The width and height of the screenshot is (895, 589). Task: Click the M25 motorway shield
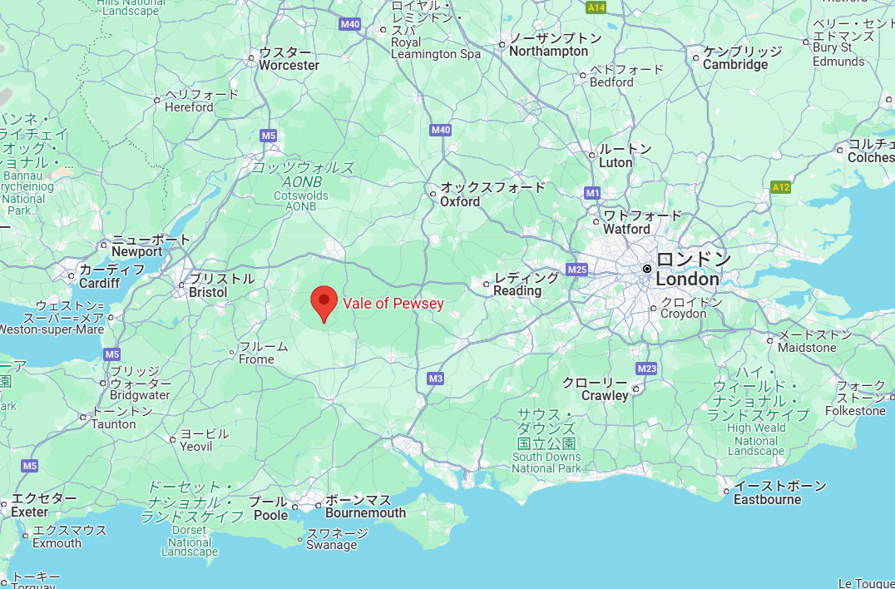(577, 270)
